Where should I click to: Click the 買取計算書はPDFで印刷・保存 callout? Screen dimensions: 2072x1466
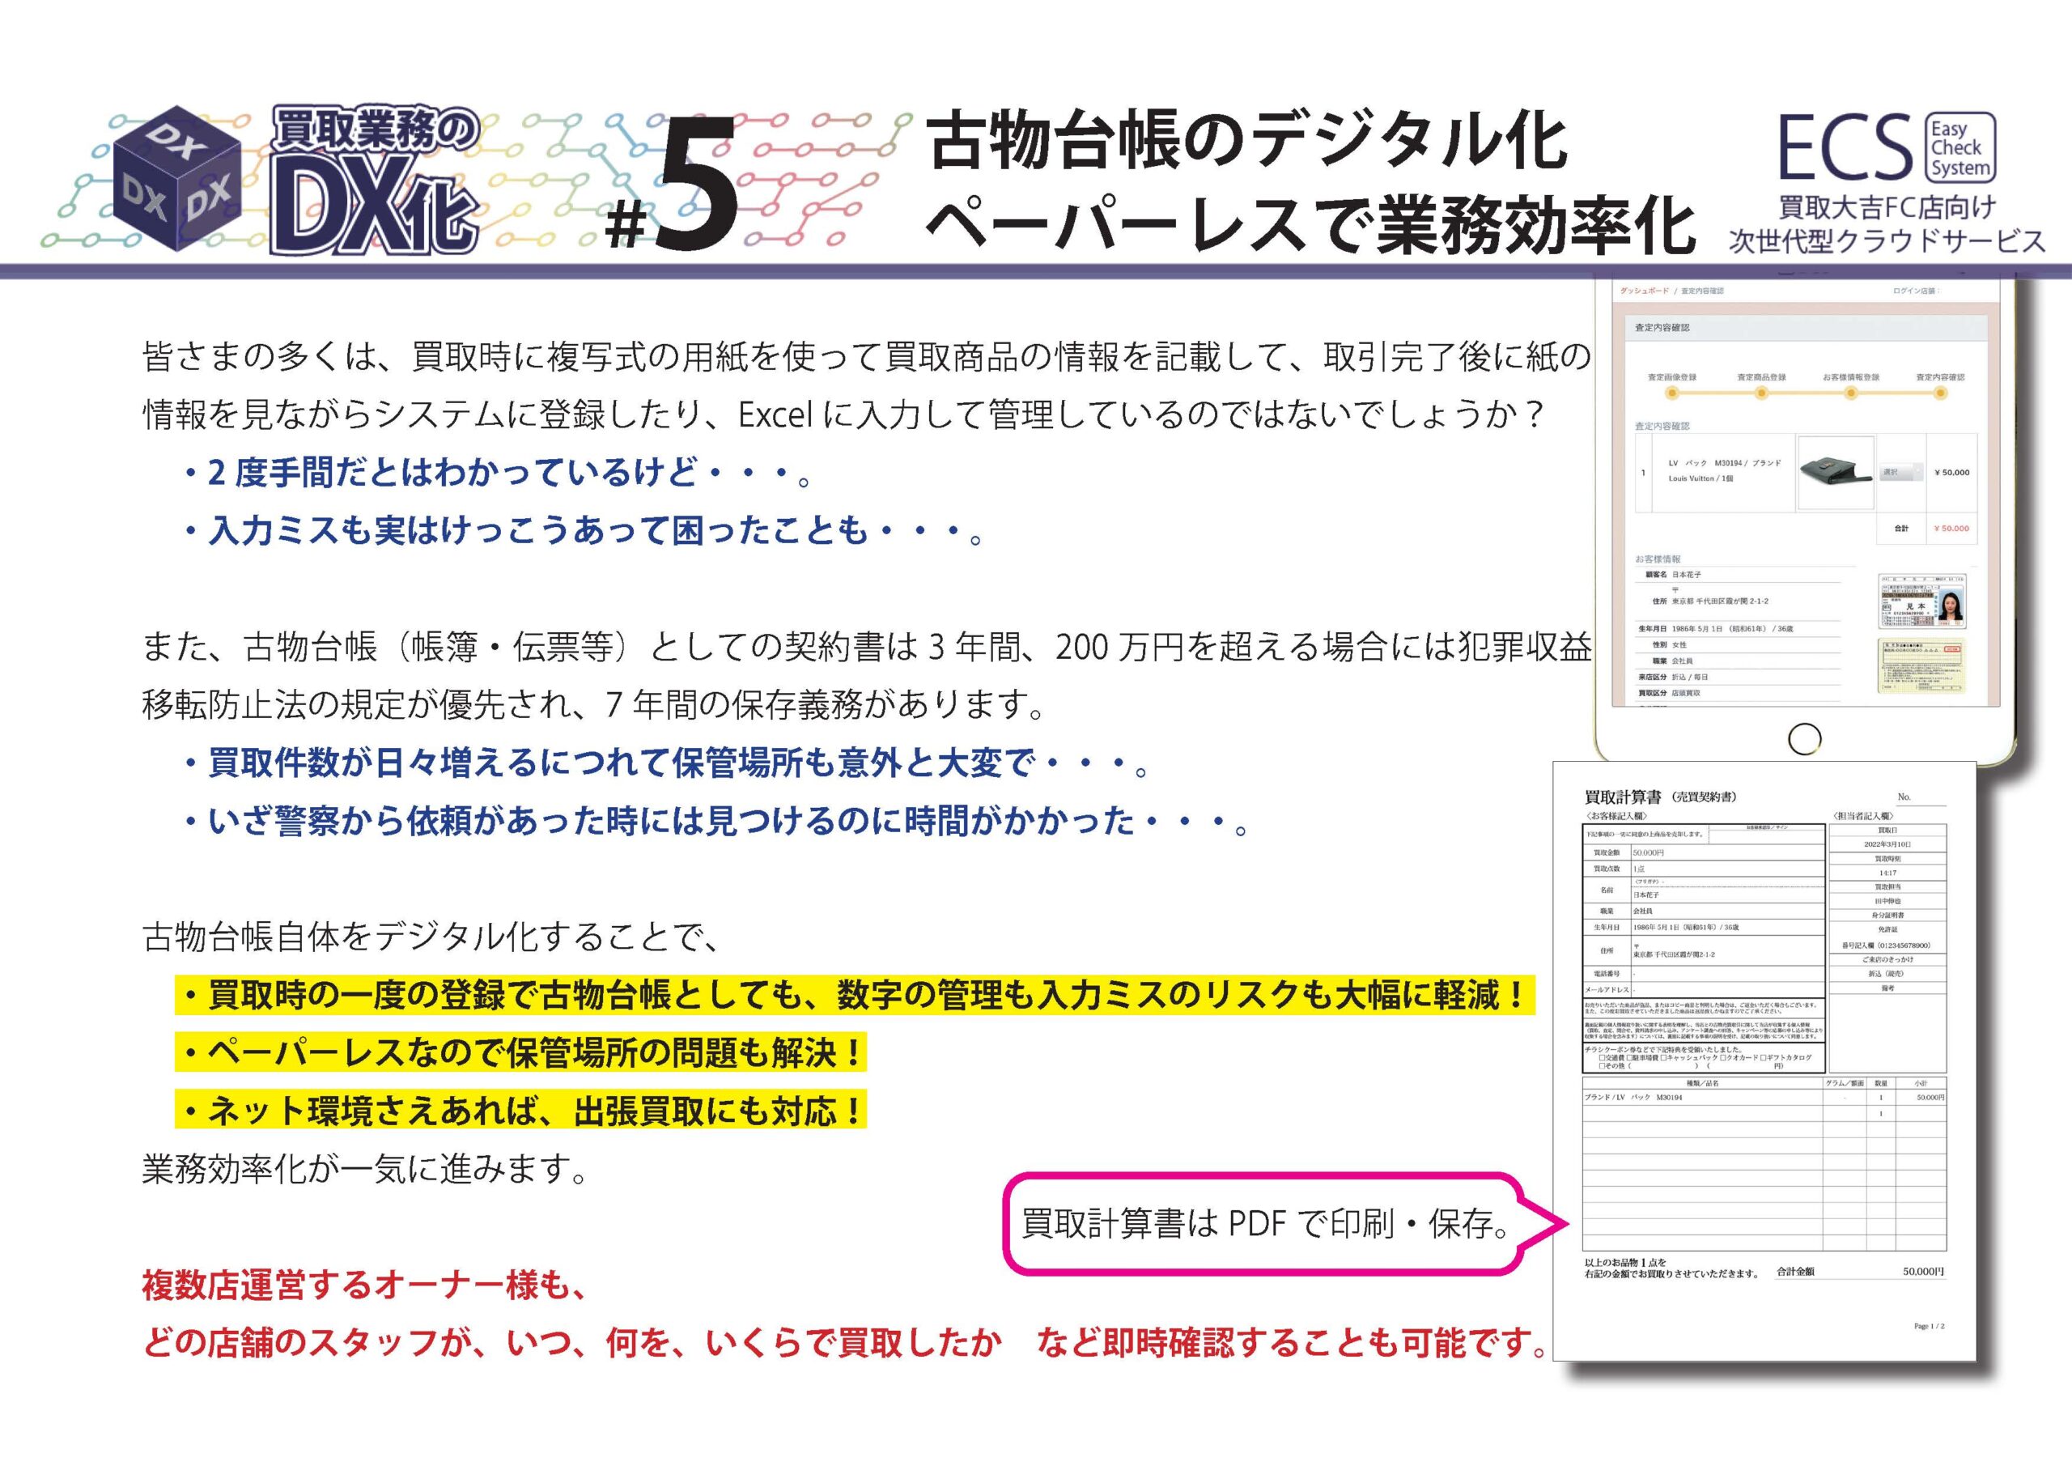click(1263, 1224)
